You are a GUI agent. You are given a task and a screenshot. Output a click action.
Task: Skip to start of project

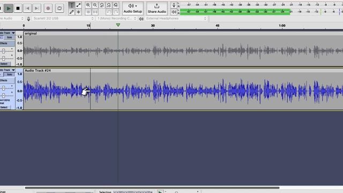click(27, 9)
